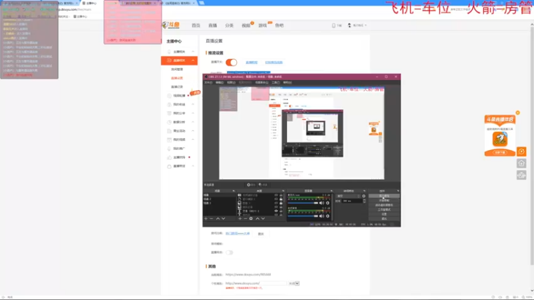534x300 pixels.
Task: Lock the third OBS source
Action: click(x=281, y=203)
